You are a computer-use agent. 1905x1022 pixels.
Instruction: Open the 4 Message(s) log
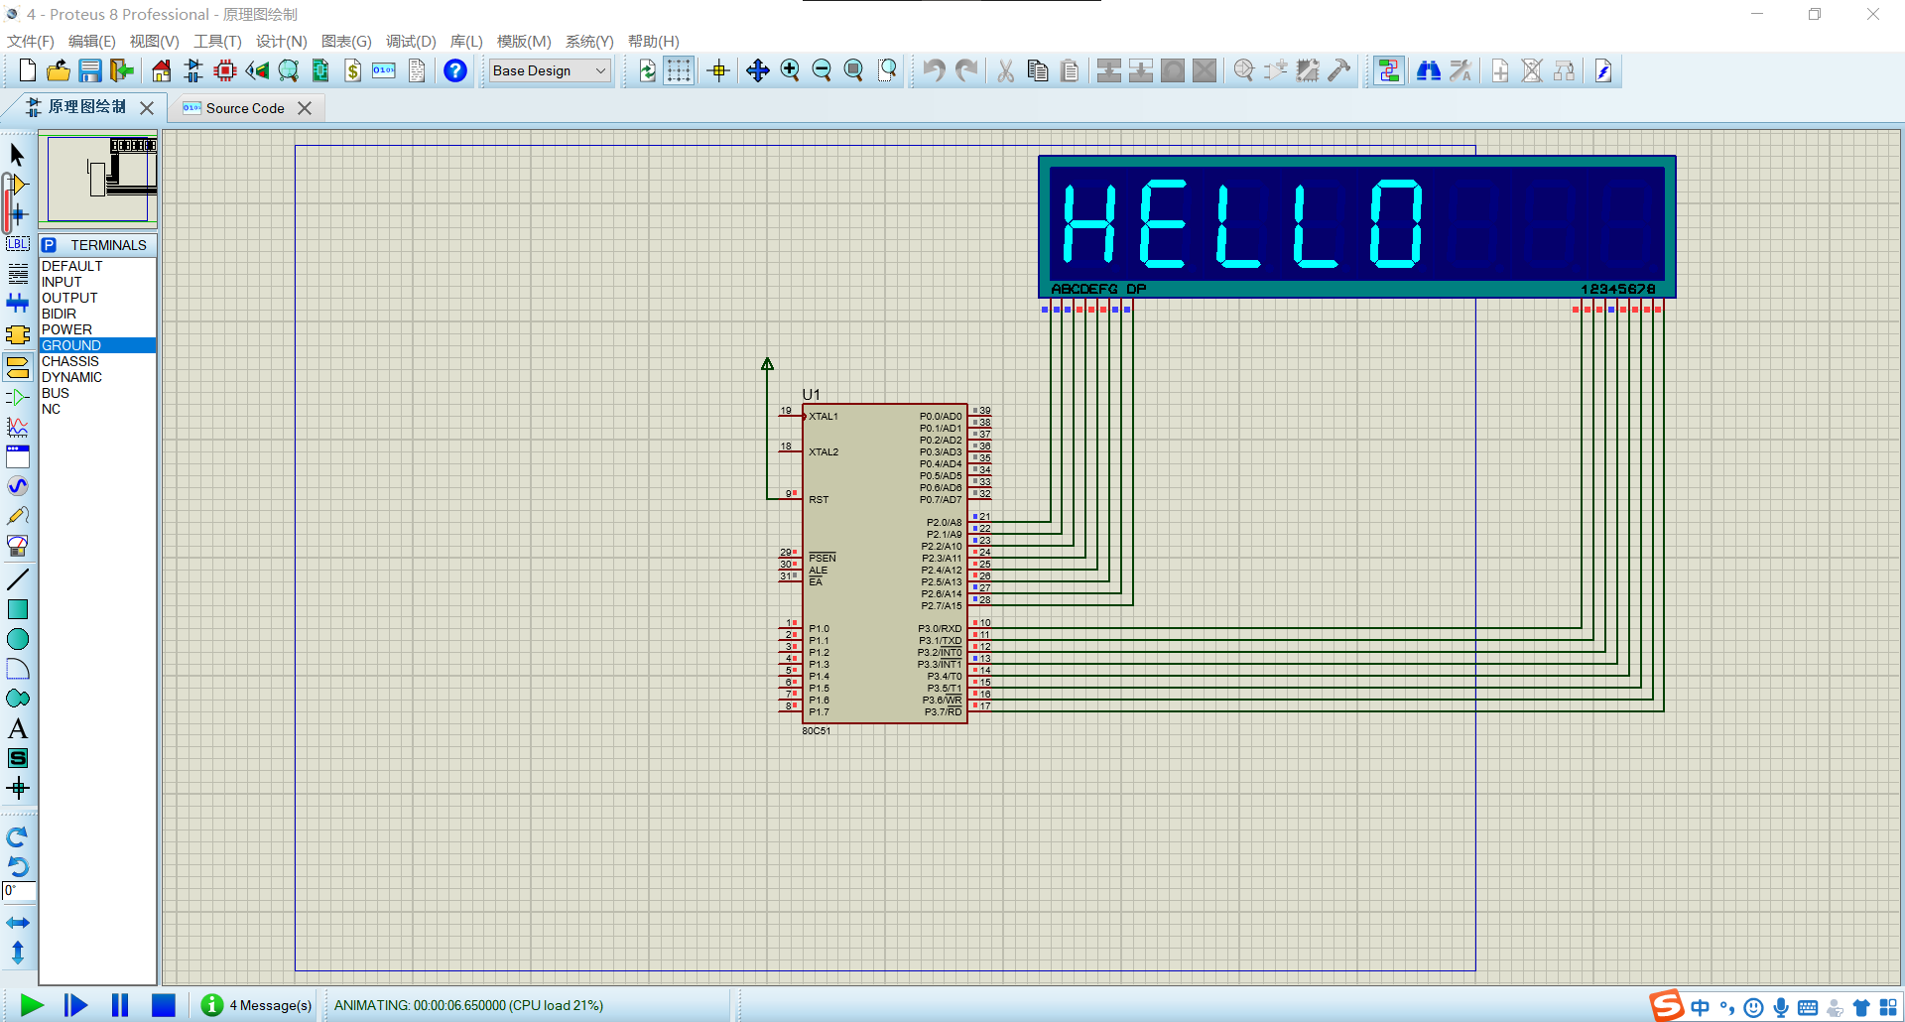coord(257,1005)
